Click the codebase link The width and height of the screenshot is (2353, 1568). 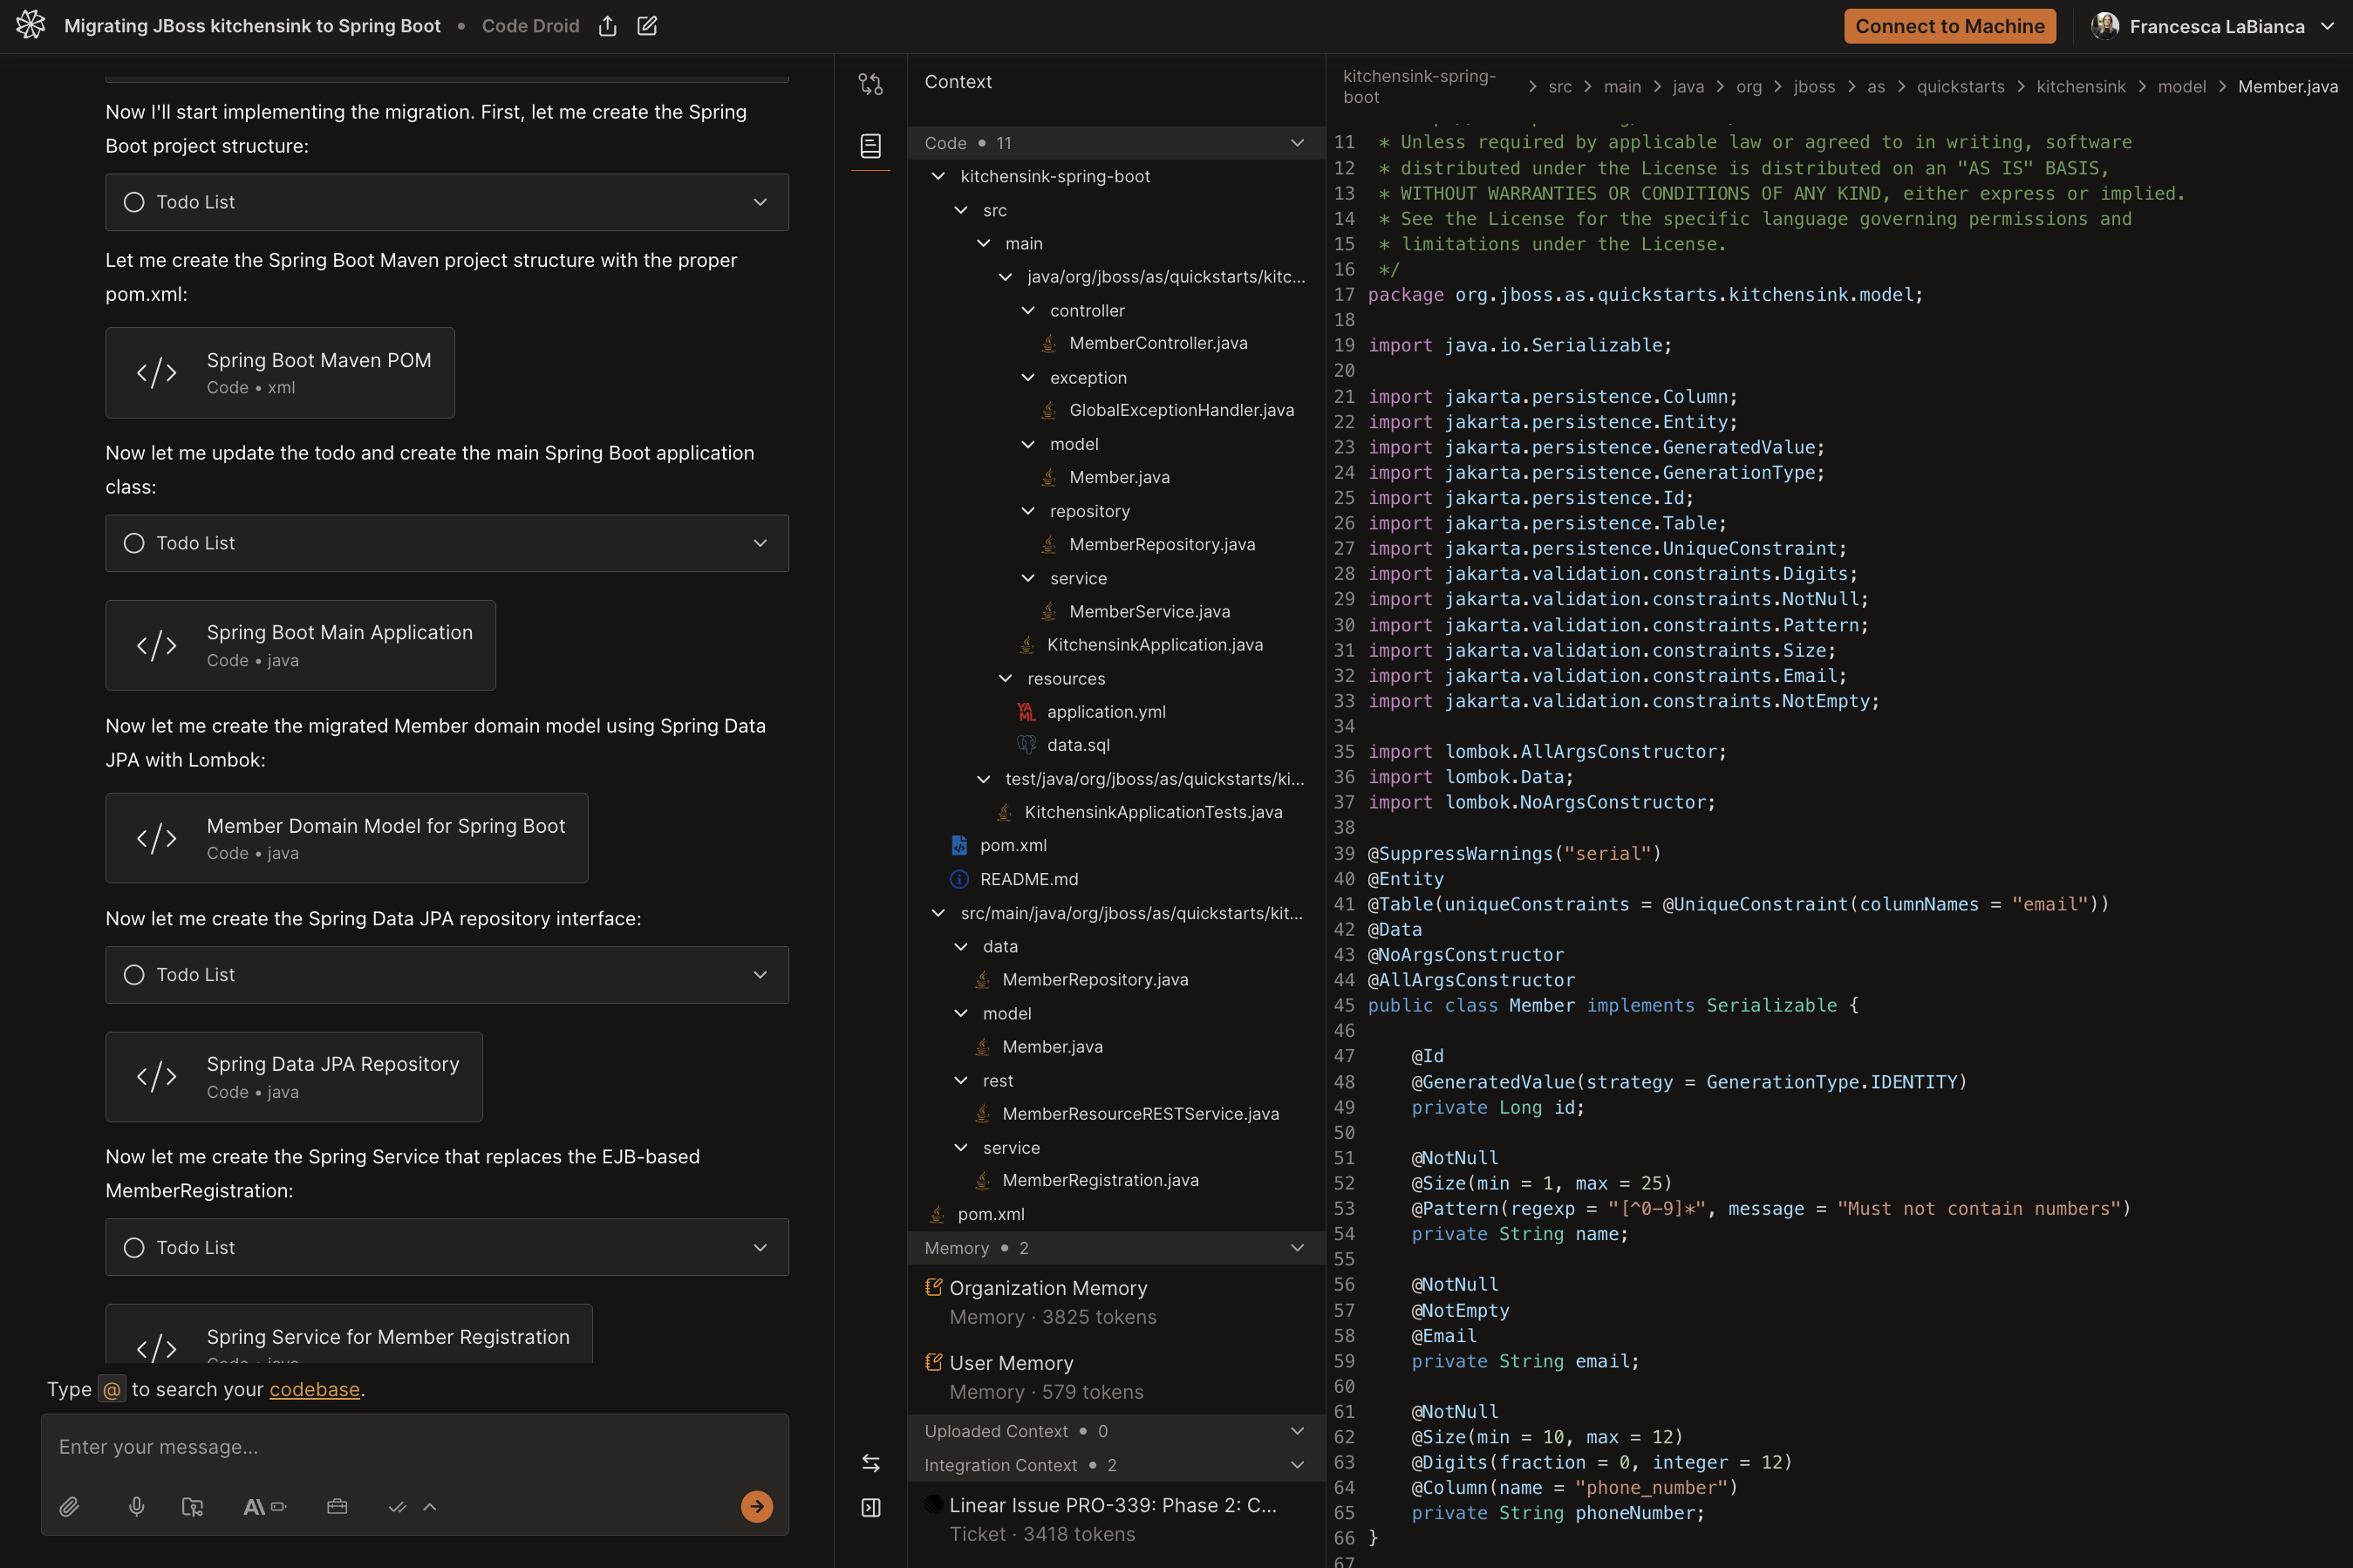pyautogui.click(x=314, y=1389)
